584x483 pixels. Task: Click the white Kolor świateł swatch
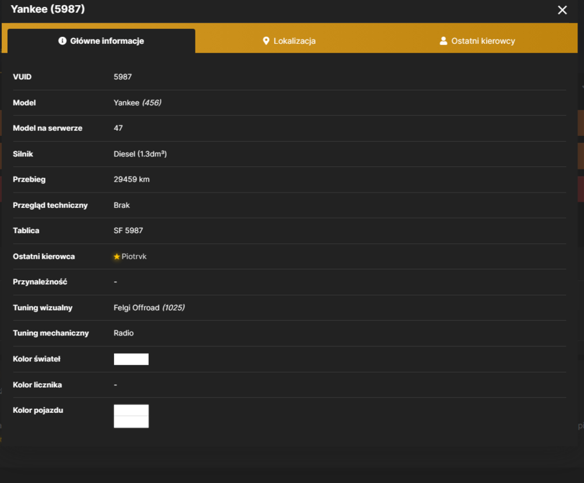click(x=131, y=359)
